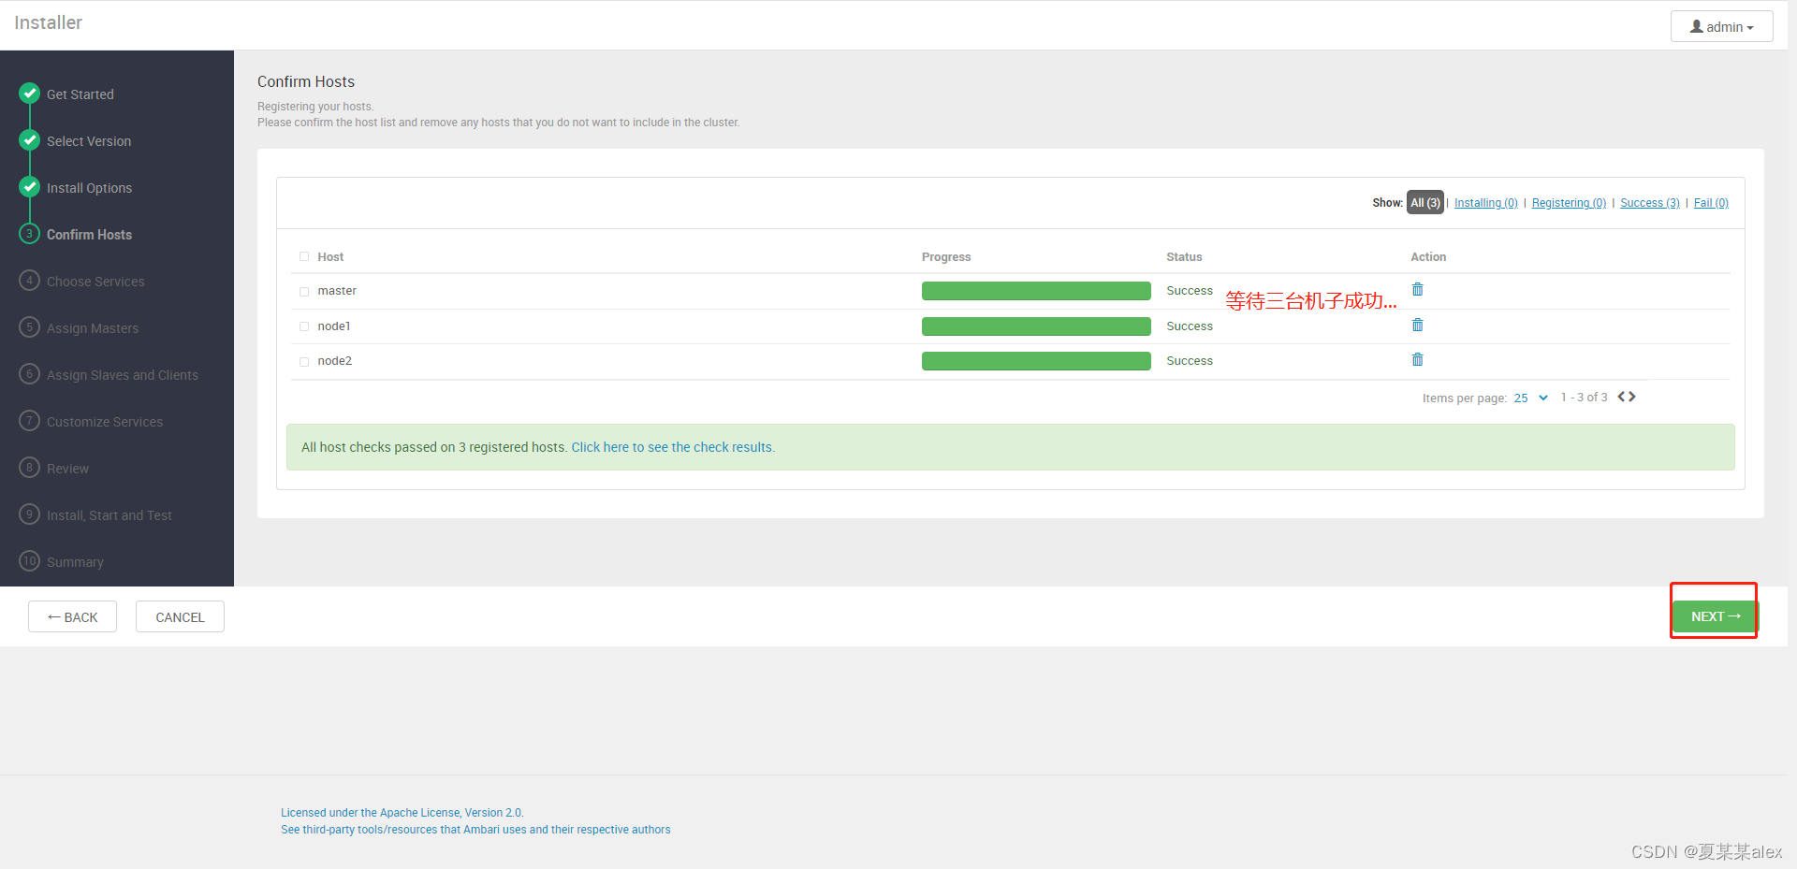
Task: Select the Install, Start and Test step
Action: click(x=110, y=515)
